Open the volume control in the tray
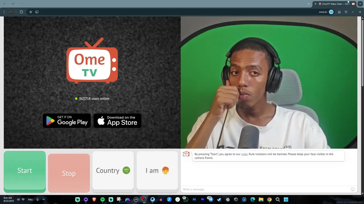The image size is (364, 204). [18, 199]
